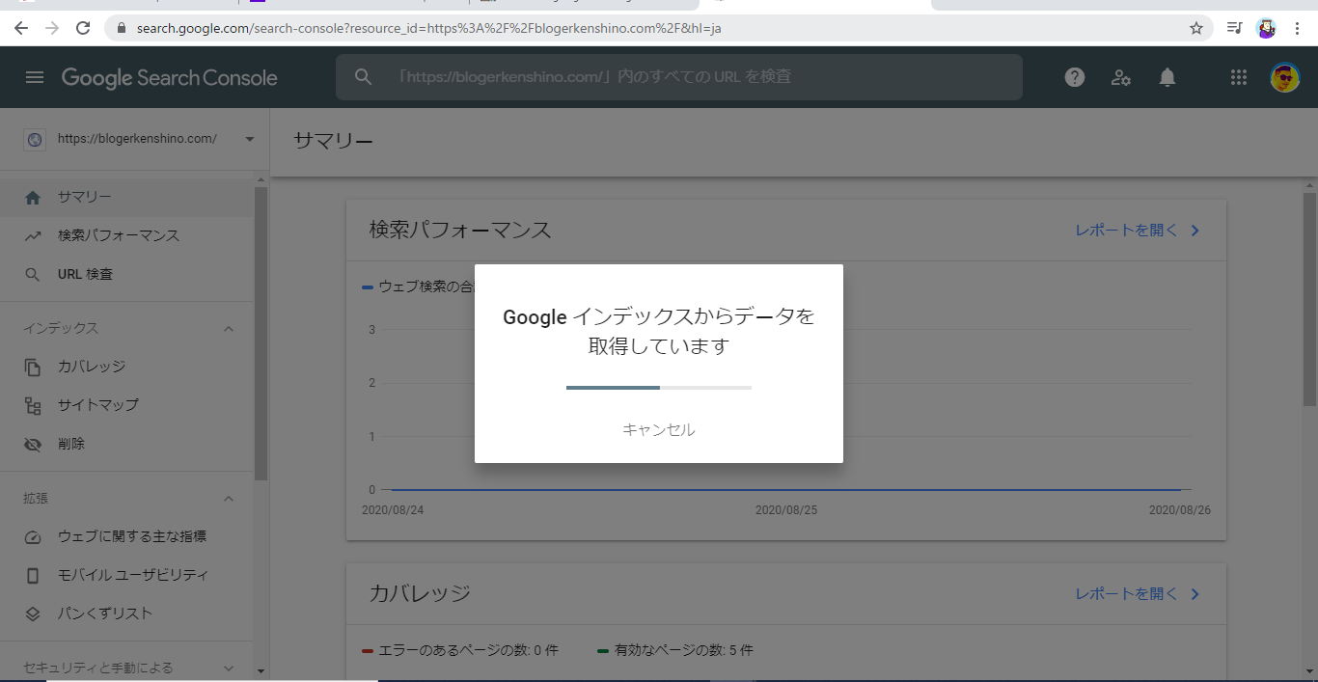Image resolution: width=1318 pixels, height=682 pixels.
Task: Open the property selector dropdown arrow
Action: (x=250, y=139)
